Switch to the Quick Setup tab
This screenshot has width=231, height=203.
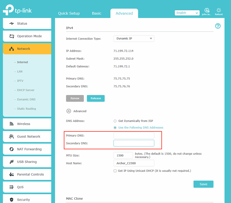[x=69, y=13]
